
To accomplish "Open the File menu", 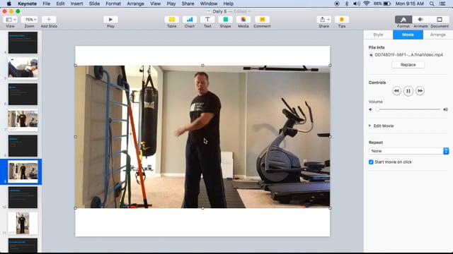I will point(46,4).
